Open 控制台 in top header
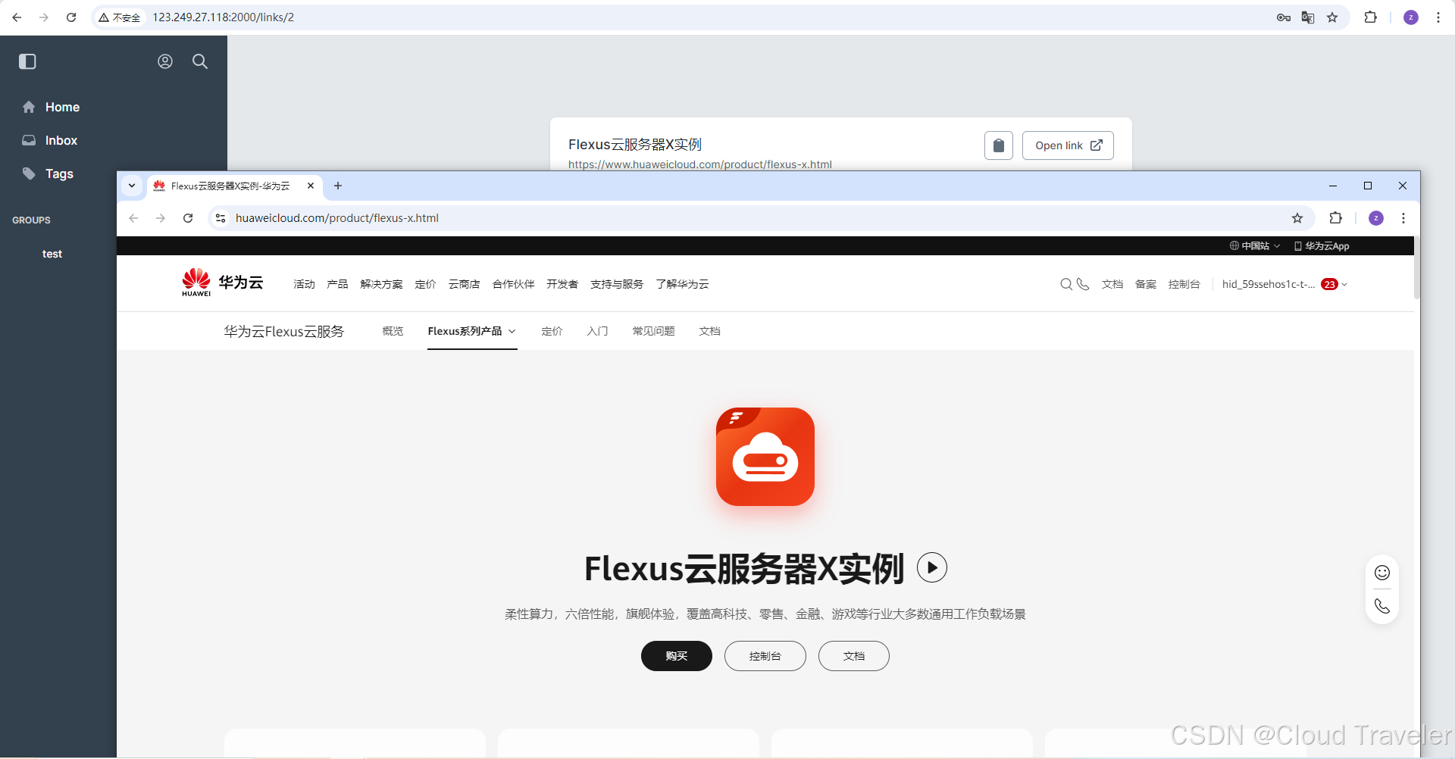Screen dimensions: 1455x759 (x=1184, y=284)
